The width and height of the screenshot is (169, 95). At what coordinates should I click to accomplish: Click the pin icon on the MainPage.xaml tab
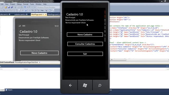(x=43, y=14)
